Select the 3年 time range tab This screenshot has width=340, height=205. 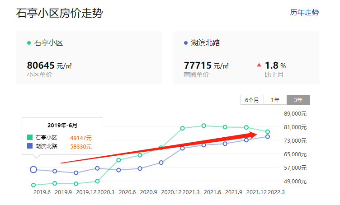pyautogui.click(x=298, y=100)
